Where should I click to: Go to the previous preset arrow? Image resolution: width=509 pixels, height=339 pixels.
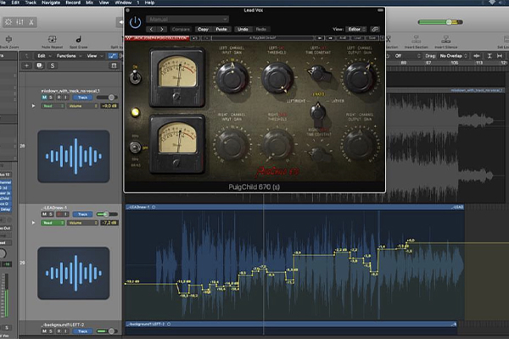[x=151, y=29]
